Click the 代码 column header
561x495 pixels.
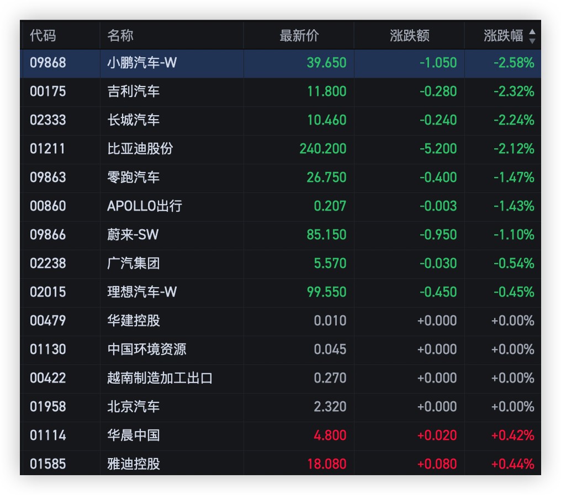point(43,36)
